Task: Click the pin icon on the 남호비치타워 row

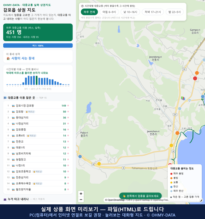Action: [x=68, y=154]
